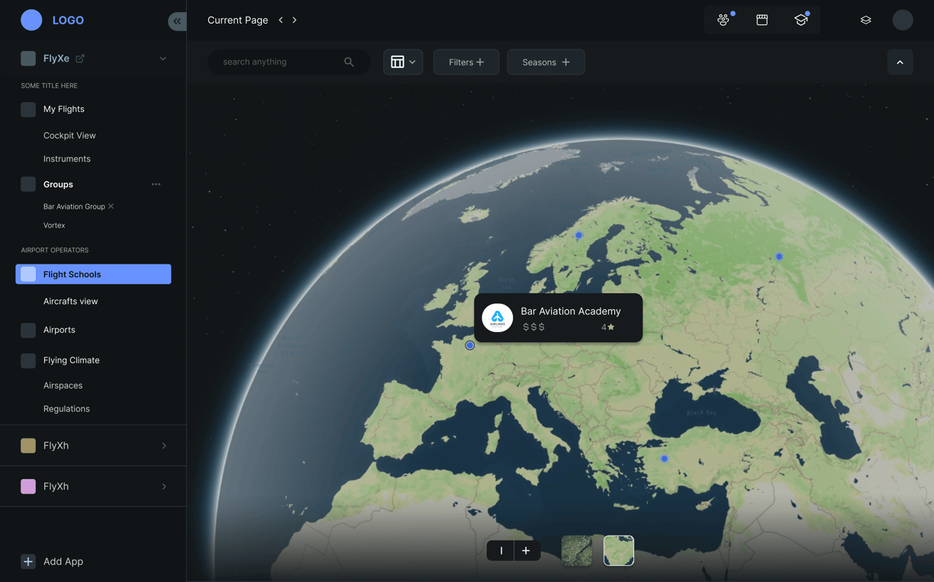This screenshot has width=934, height=582.
Task: Collapse the toolbar with the up chevron
Action: 900,62
